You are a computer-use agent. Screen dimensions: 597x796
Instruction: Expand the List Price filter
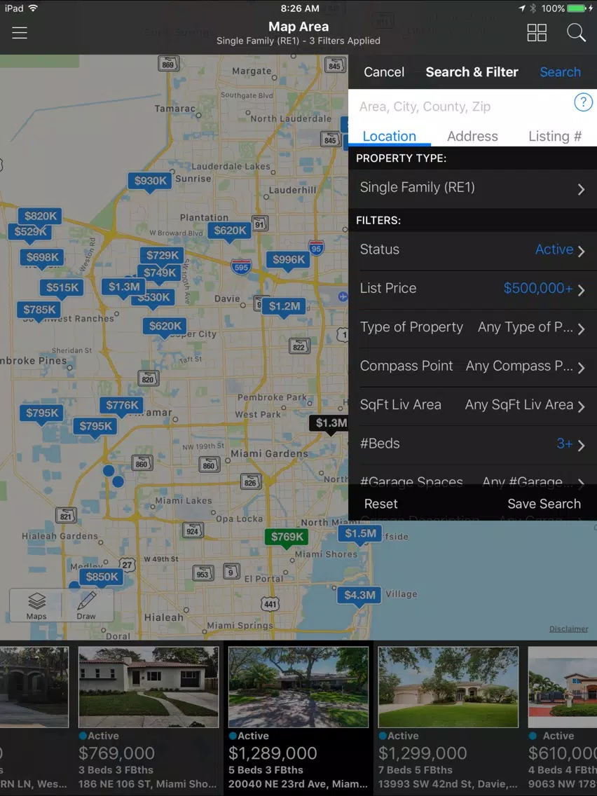point(472,289)
